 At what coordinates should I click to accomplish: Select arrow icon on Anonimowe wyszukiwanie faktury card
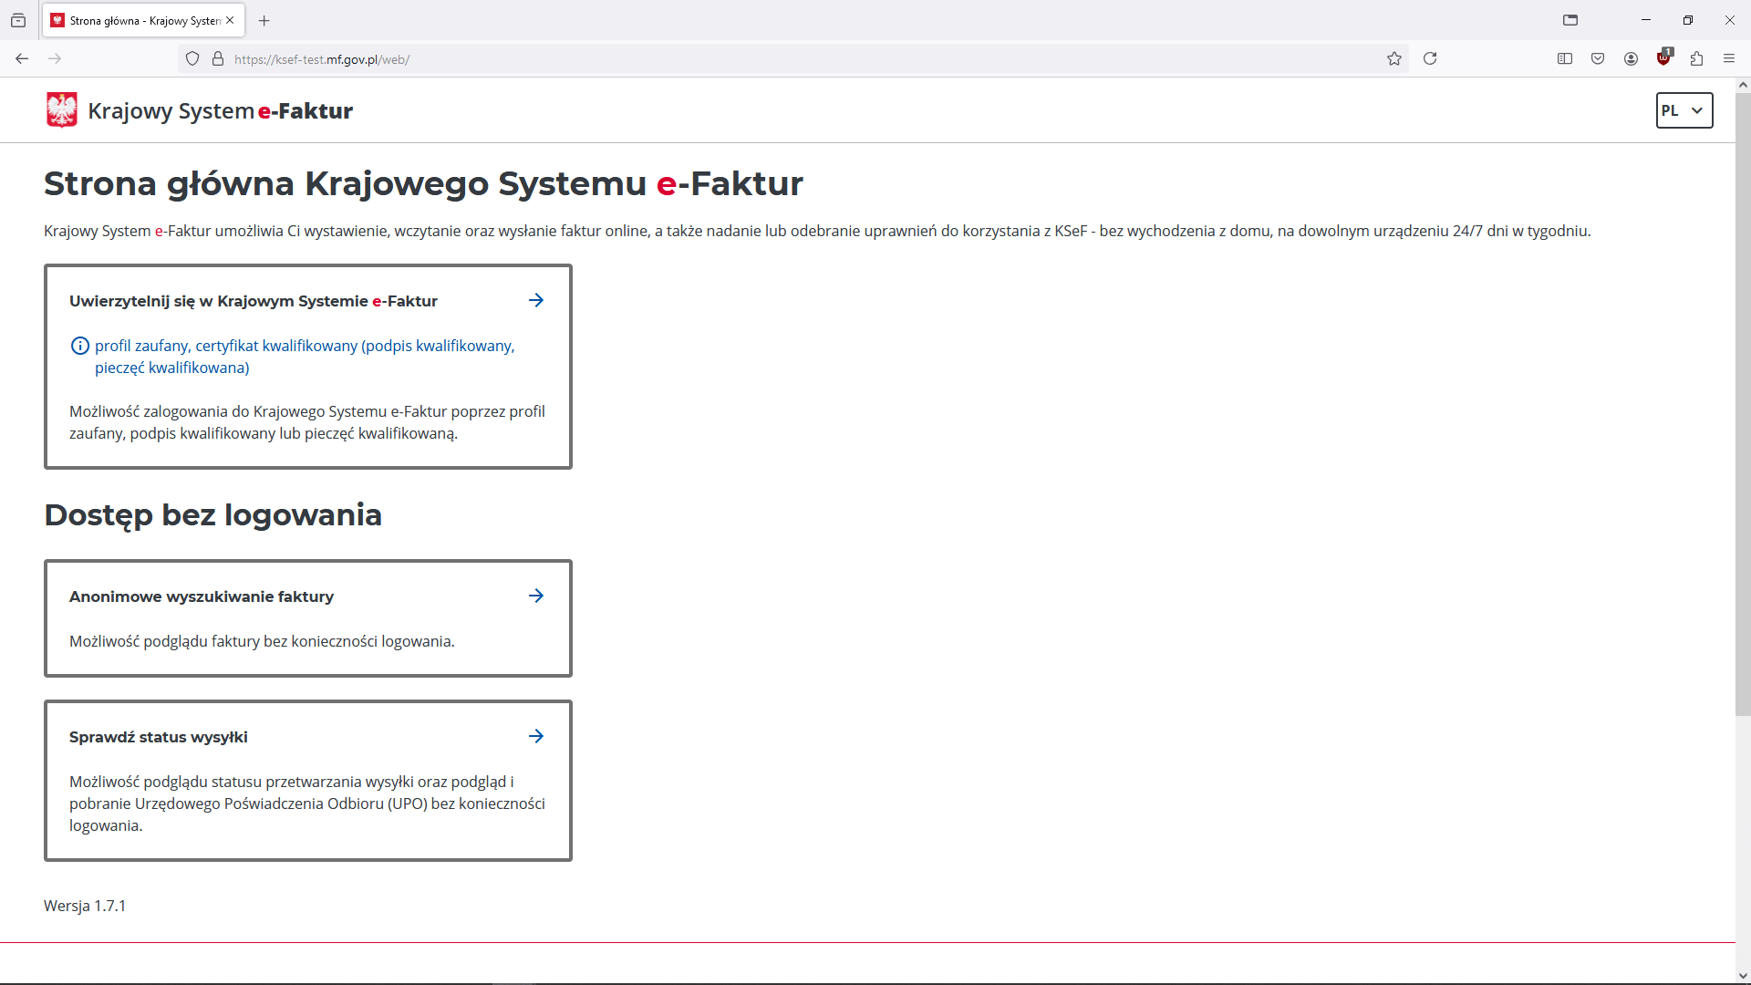[x=536, y=596]
